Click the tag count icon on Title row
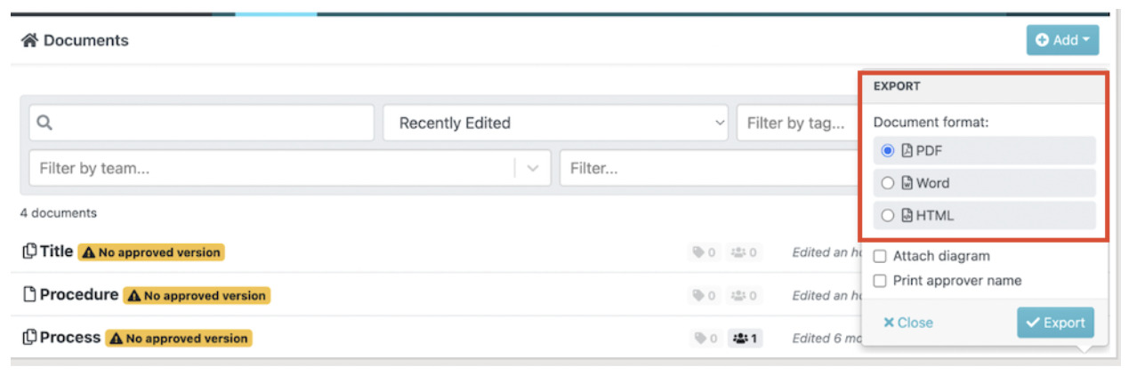 click(699, 252)
